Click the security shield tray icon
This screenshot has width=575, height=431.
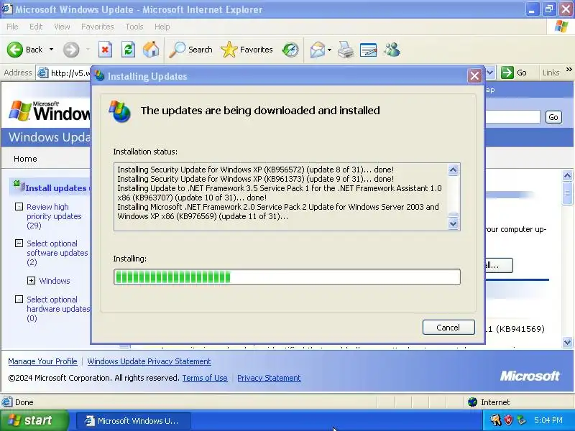point(508,420)
